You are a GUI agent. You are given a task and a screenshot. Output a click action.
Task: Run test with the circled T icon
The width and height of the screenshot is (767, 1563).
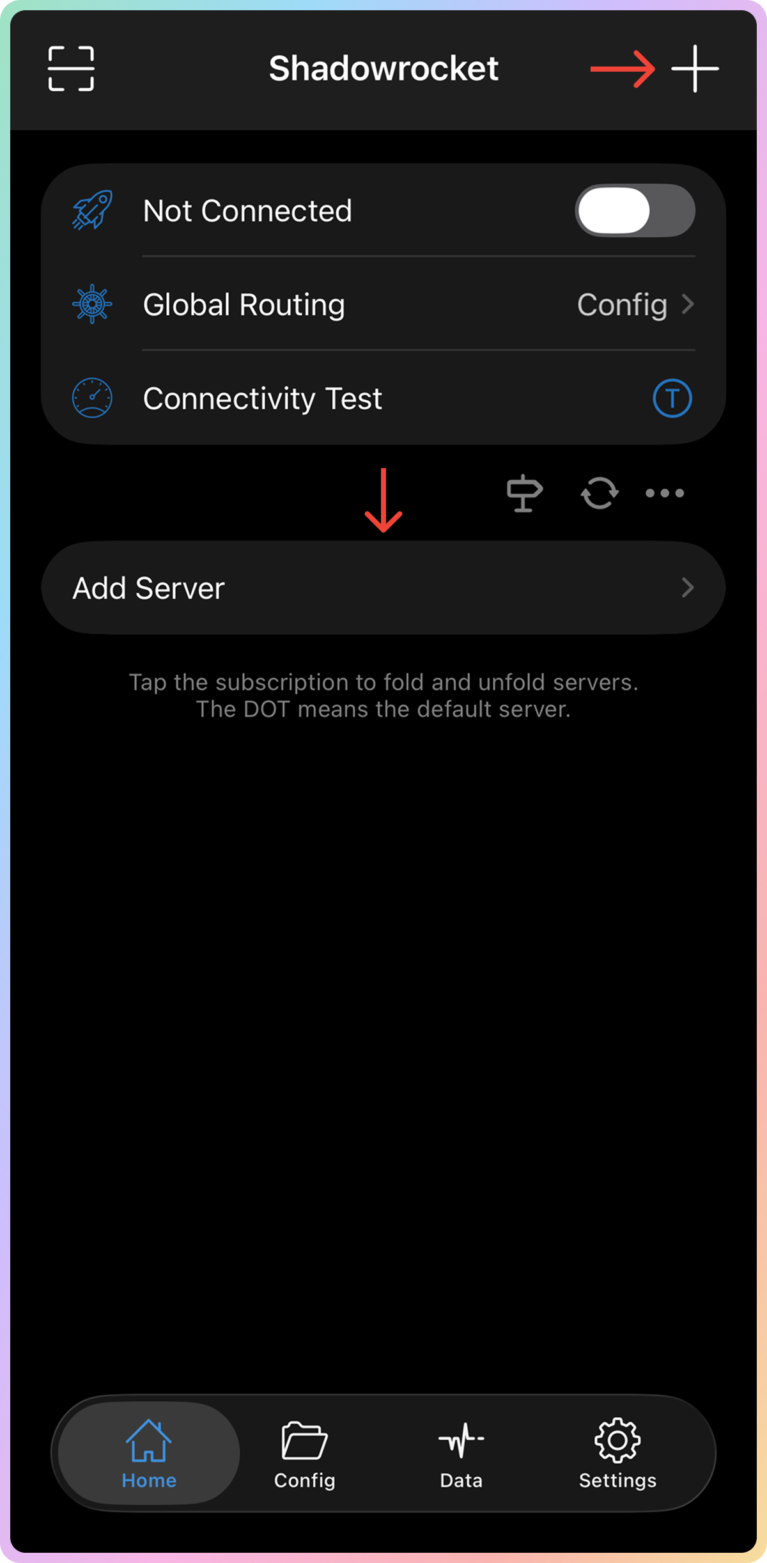[x=672, y=398]
